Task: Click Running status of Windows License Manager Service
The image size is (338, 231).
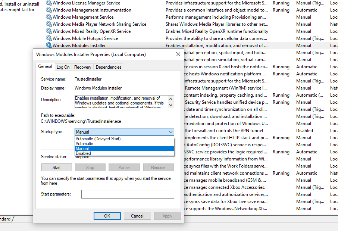Action: click(281, 3)
